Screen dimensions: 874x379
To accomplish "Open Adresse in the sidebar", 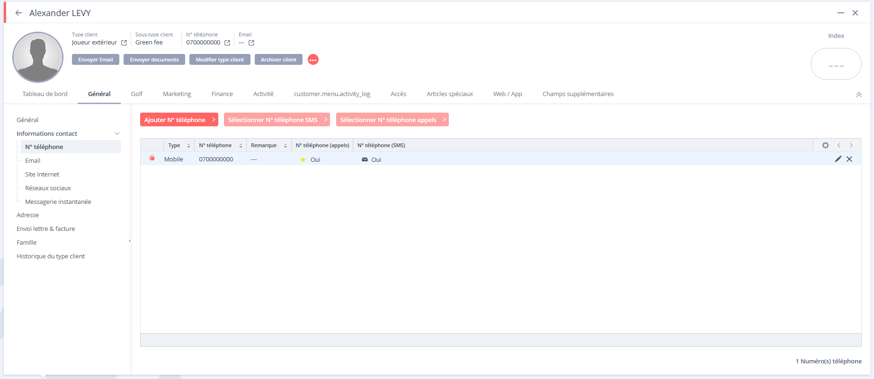I will pos(27,215).
